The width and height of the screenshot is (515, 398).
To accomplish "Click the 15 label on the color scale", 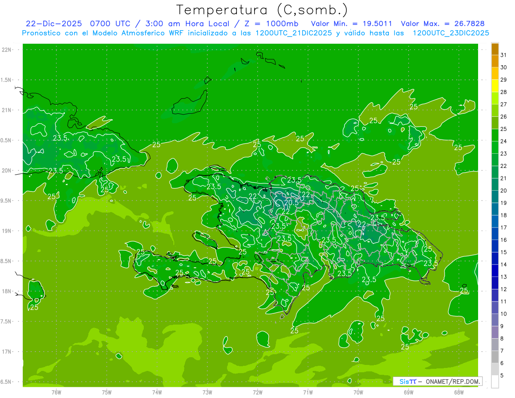I will tap(504, 252).
